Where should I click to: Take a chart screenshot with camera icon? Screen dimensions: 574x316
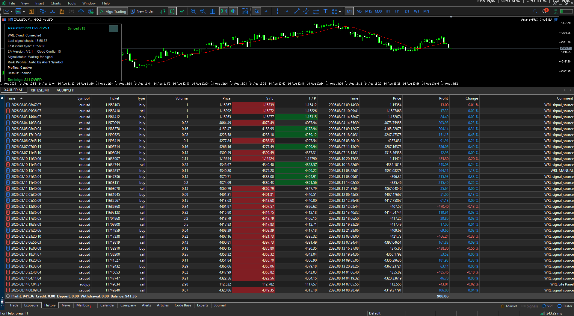coord(245,11)
